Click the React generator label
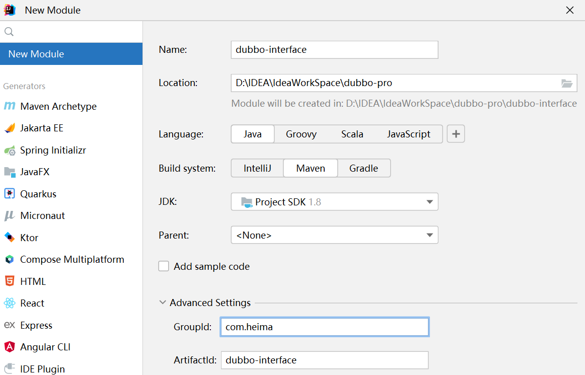The height and width of the screenshot is (375, 585). (32, 304)
